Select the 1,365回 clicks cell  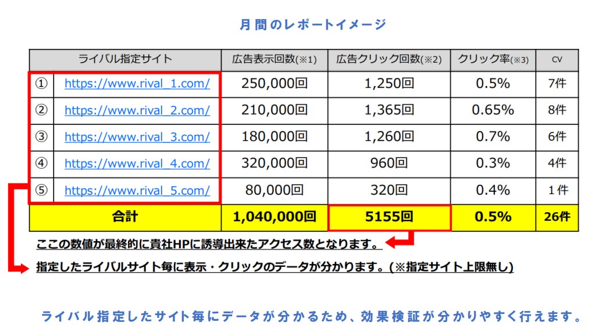pos(389,111)
